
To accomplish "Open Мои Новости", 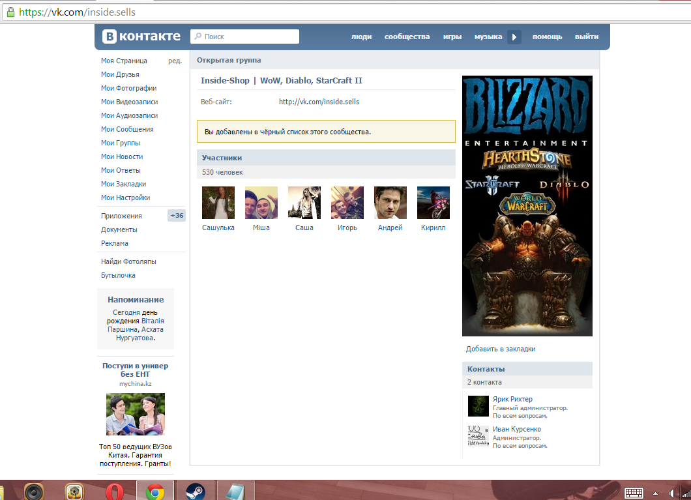I will pyautogui.click(x=122, y=156).
